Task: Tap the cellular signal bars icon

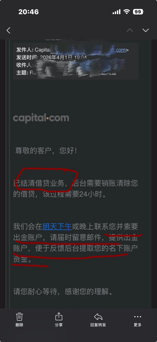Action: tap(117, 12)
